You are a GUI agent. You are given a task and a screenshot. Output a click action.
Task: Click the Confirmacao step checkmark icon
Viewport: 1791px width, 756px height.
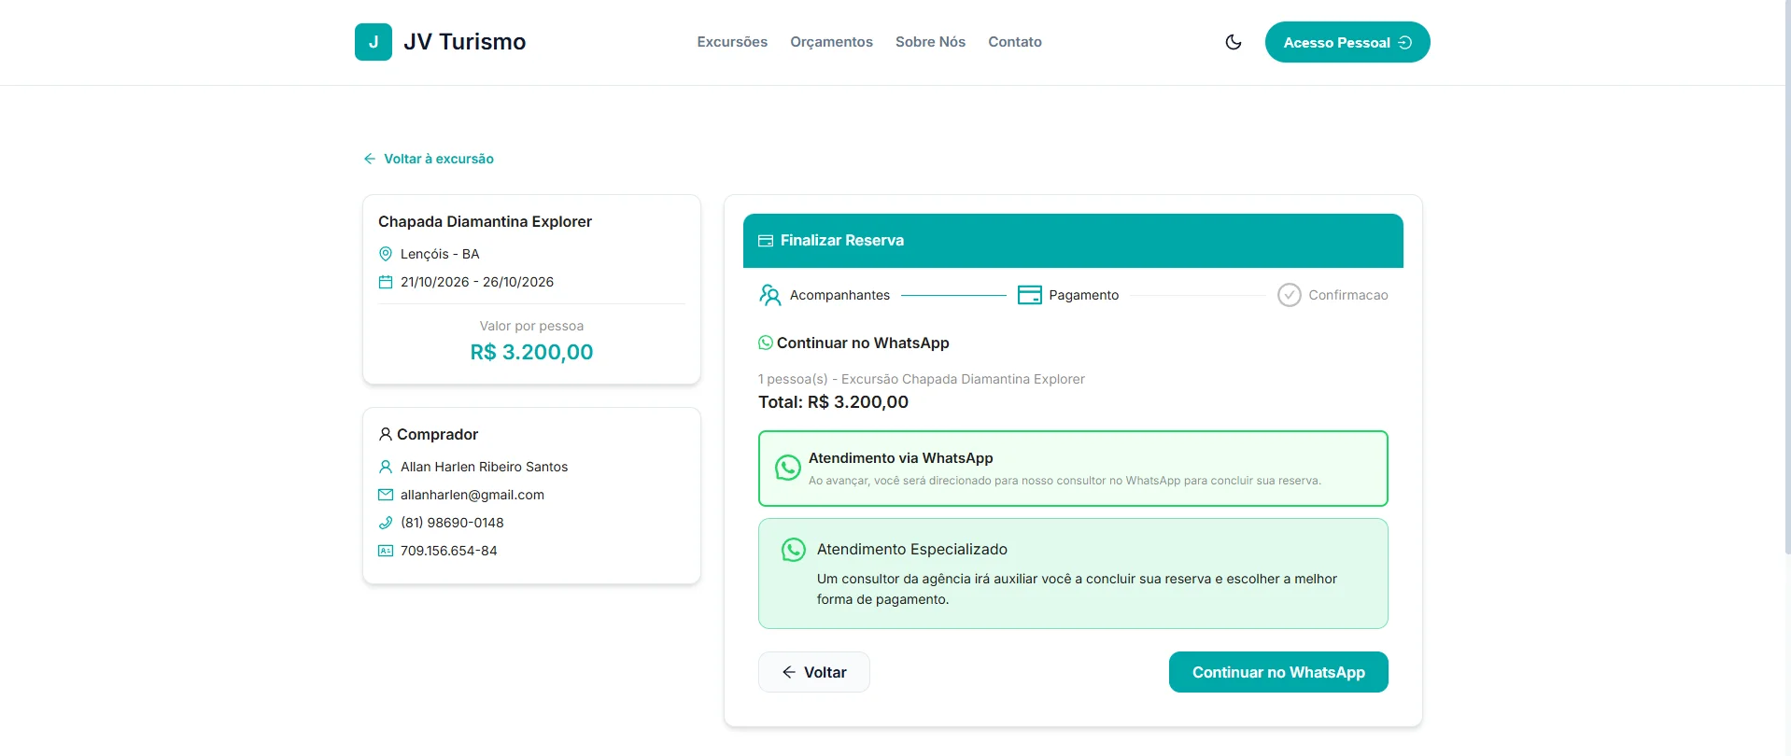(1289, 295)
